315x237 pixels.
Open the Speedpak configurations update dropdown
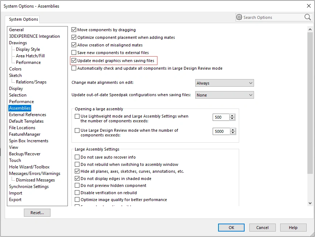(x=224, y=95)
